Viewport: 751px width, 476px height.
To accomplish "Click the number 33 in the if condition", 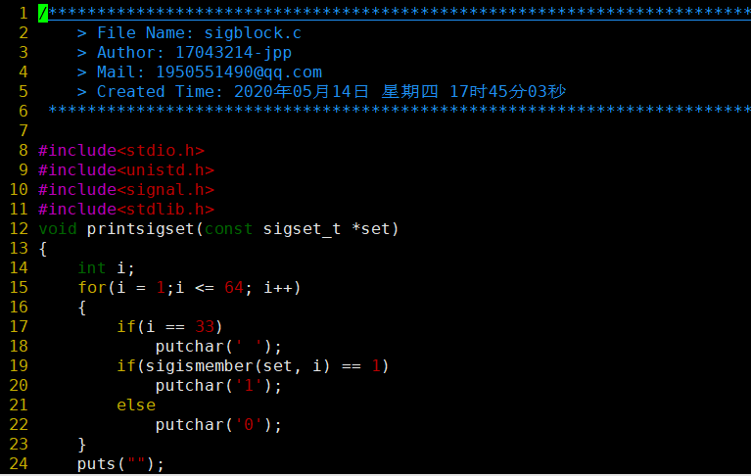I will pyautogui.click(x=205, y=326).
